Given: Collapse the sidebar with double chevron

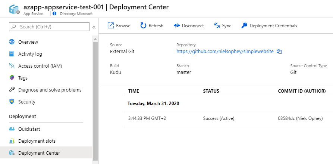Looking at the screenshot, I should (x=94, y=27).
